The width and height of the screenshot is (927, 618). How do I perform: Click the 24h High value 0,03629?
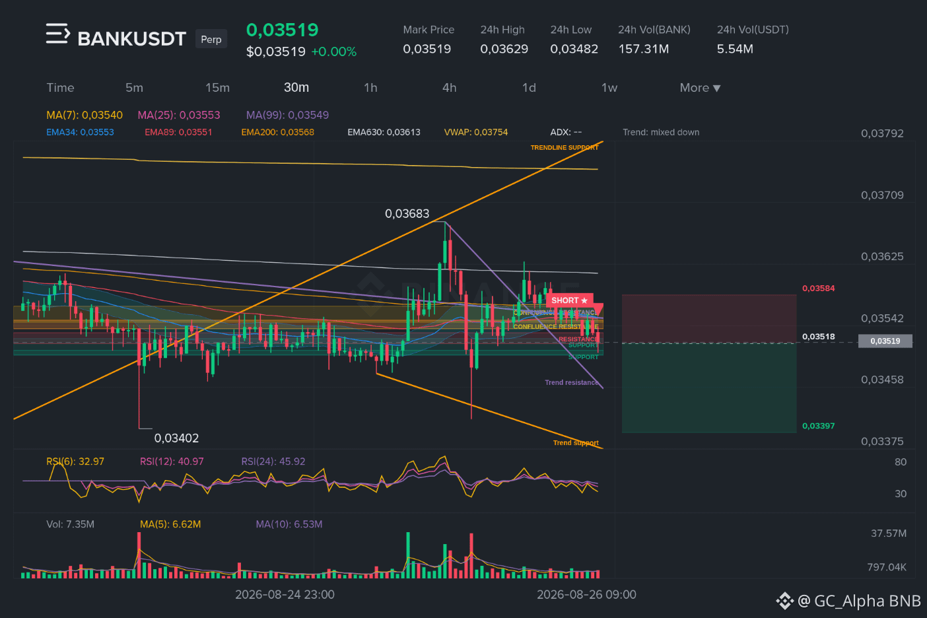click(504, 49)
